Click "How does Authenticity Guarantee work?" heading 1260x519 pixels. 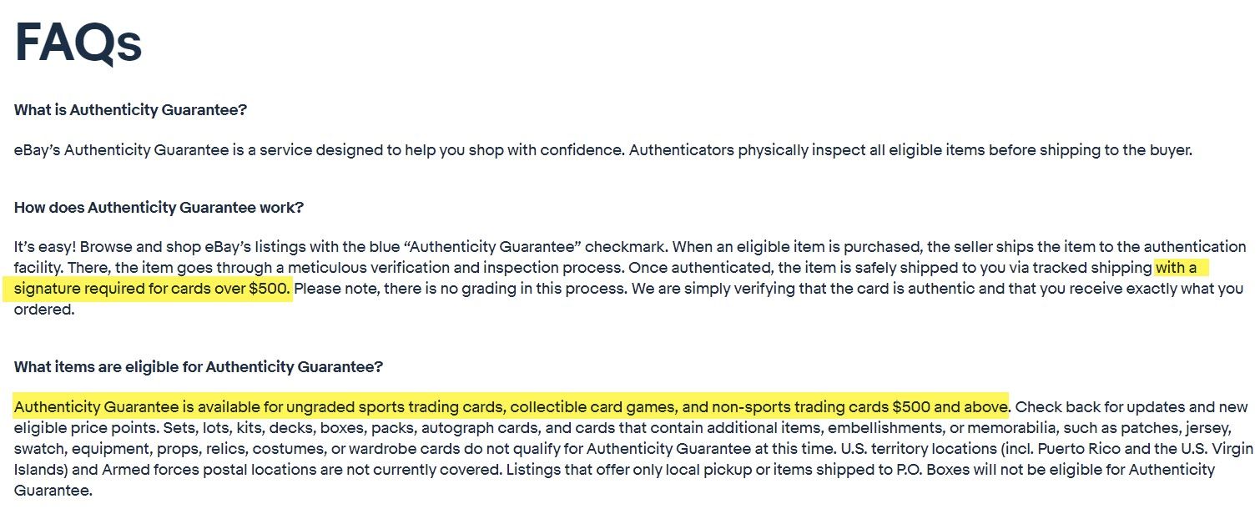point(159,208)
